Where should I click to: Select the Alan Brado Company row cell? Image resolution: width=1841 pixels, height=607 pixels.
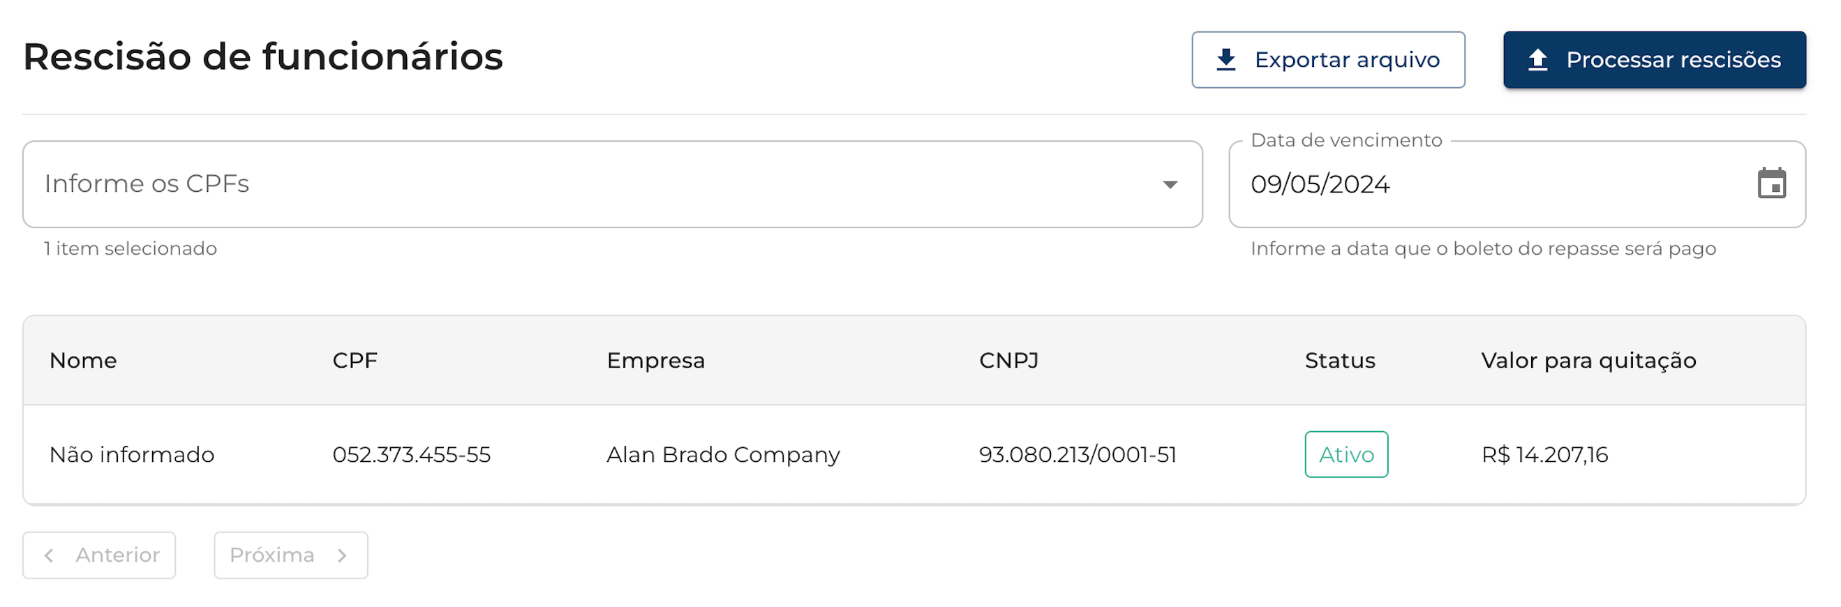click(x=722, y=454)
